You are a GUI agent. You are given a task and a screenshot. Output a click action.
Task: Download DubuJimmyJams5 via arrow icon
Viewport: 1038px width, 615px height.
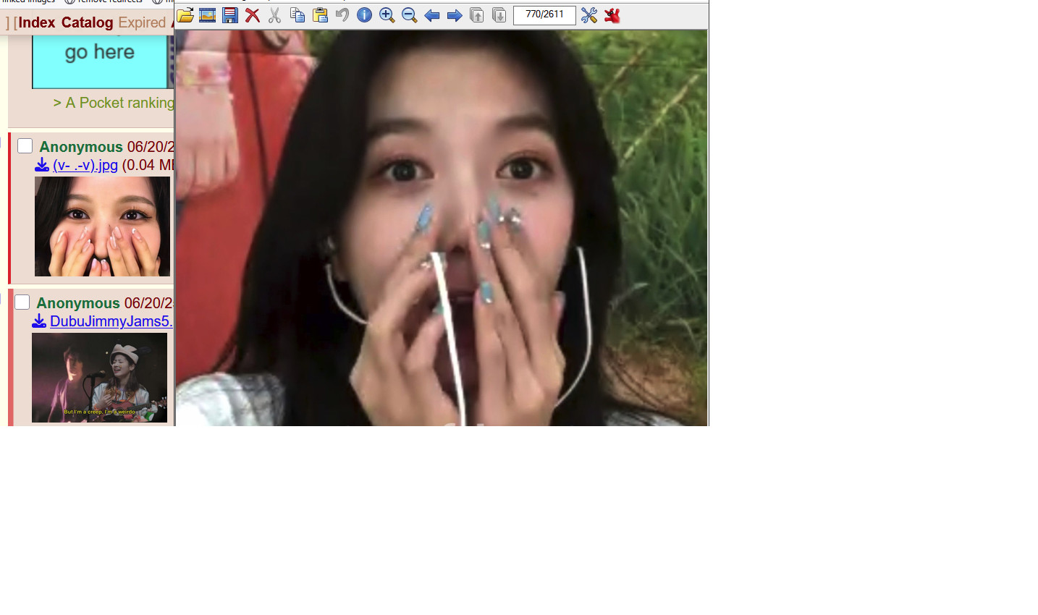[x=39, y=321]
